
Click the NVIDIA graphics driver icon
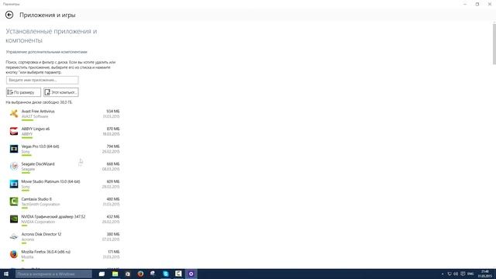coord(14,219)
